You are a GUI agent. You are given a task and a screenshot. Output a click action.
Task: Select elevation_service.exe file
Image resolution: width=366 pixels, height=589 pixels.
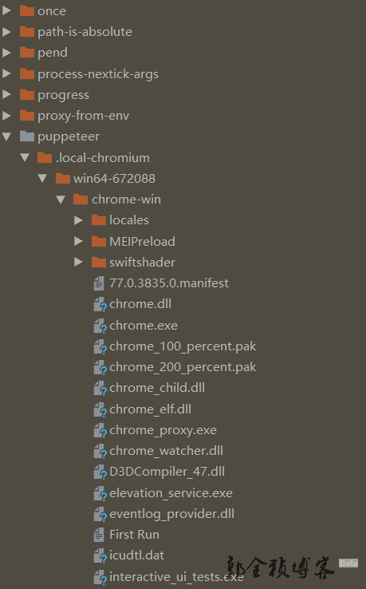(171, 493)
